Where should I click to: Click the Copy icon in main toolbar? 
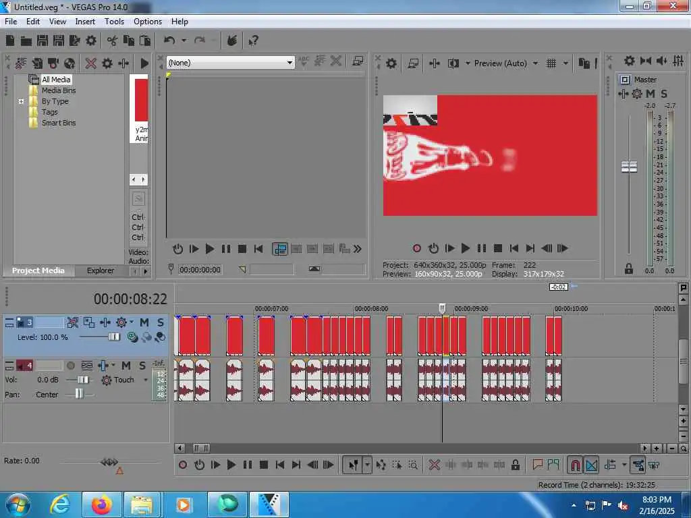[x=128, y=41]
